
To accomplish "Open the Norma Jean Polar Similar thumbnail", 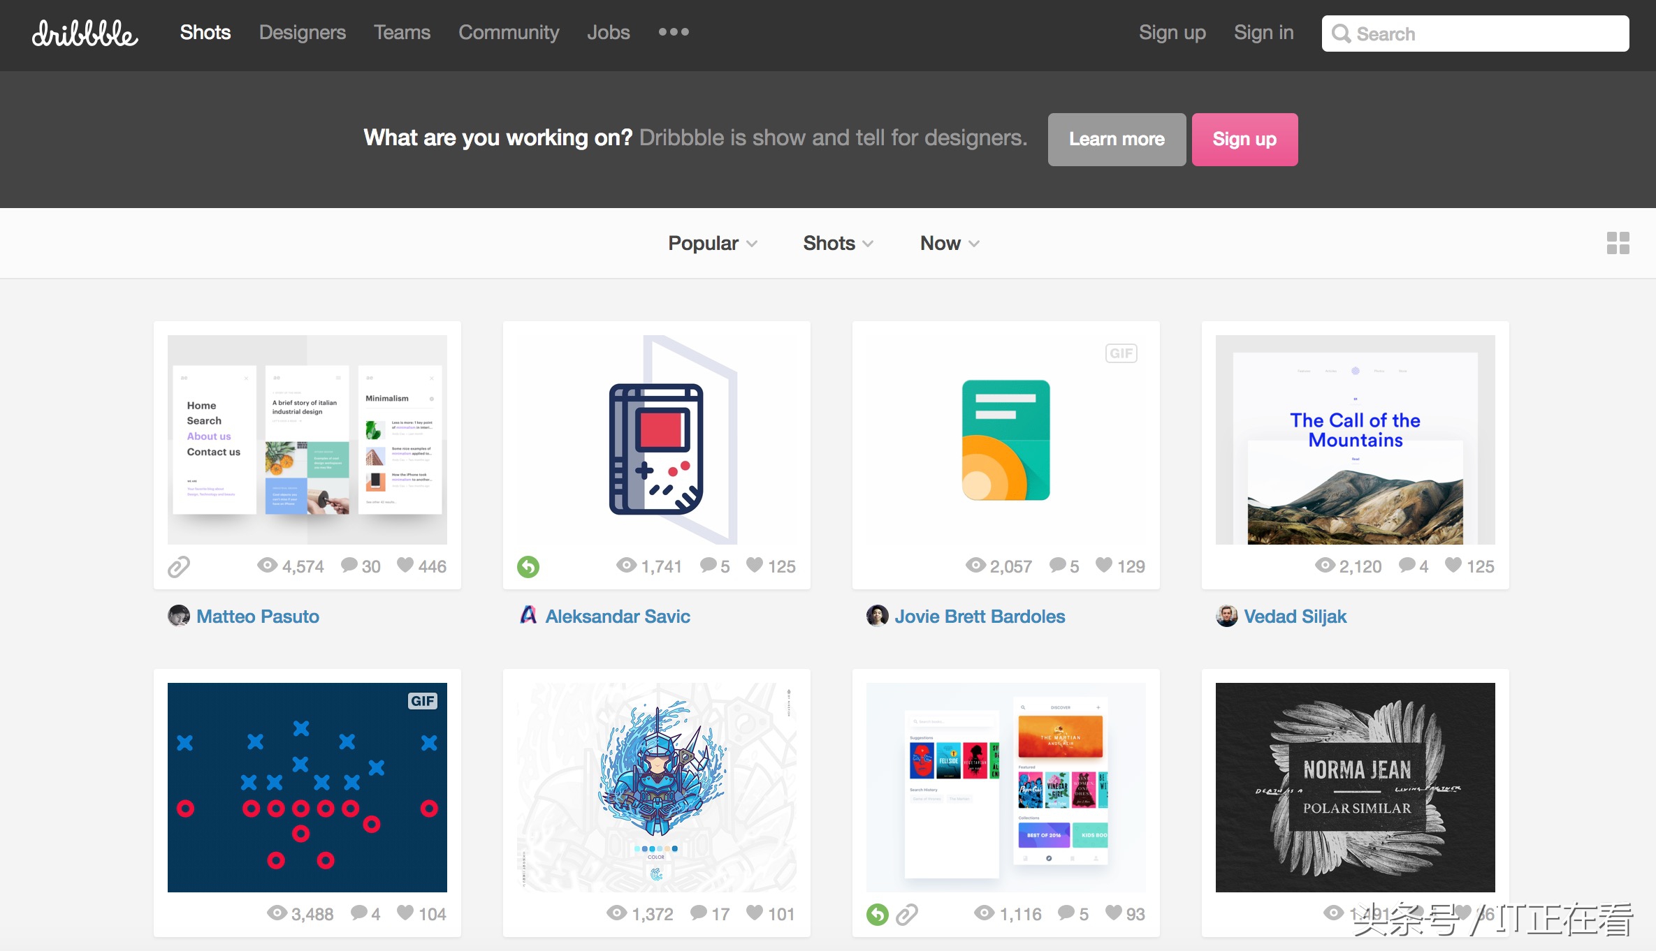I will pyautogui.click(x=1355, y=787).
